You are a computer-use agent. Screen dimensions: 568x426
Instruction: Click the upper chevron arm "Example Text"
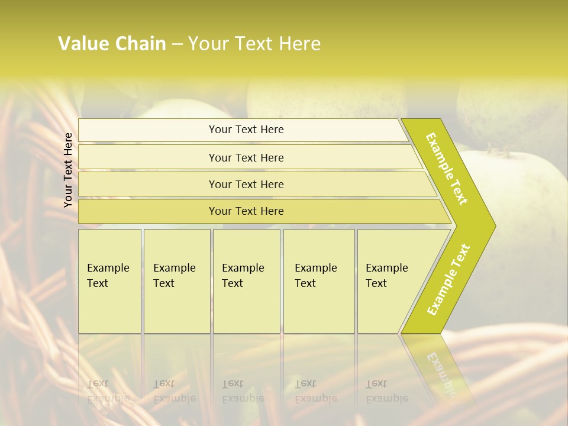[447, 169]
